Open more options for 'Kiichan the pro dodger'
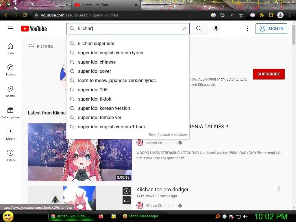Screen dimensions: 296x222 click(279, 188)
